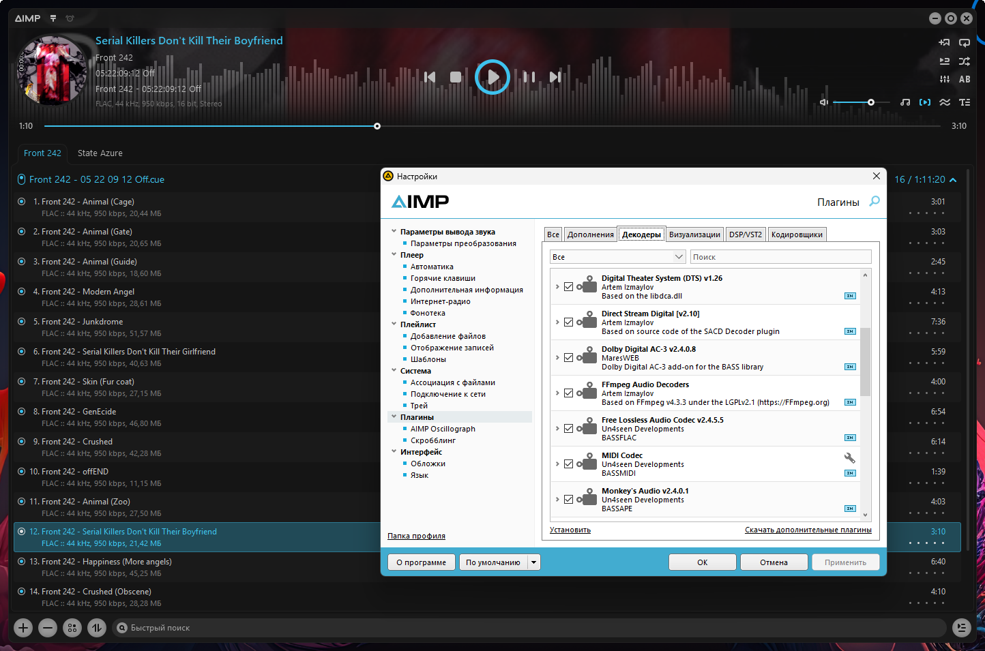Expand the Dolby Digital AC-3 plugin details
Viewport: 985px width, 651px height.
[x=557, y=358]
